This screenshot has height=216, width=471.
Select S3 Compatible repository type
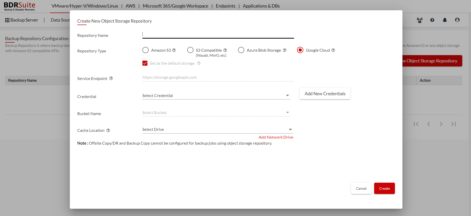coord(190,50)
